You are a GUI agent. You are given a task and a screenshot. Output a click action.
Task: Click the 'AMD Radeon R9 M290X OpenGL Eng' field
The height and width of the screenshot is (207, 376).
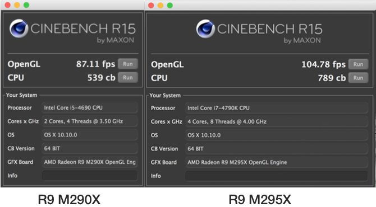[90, 162]
